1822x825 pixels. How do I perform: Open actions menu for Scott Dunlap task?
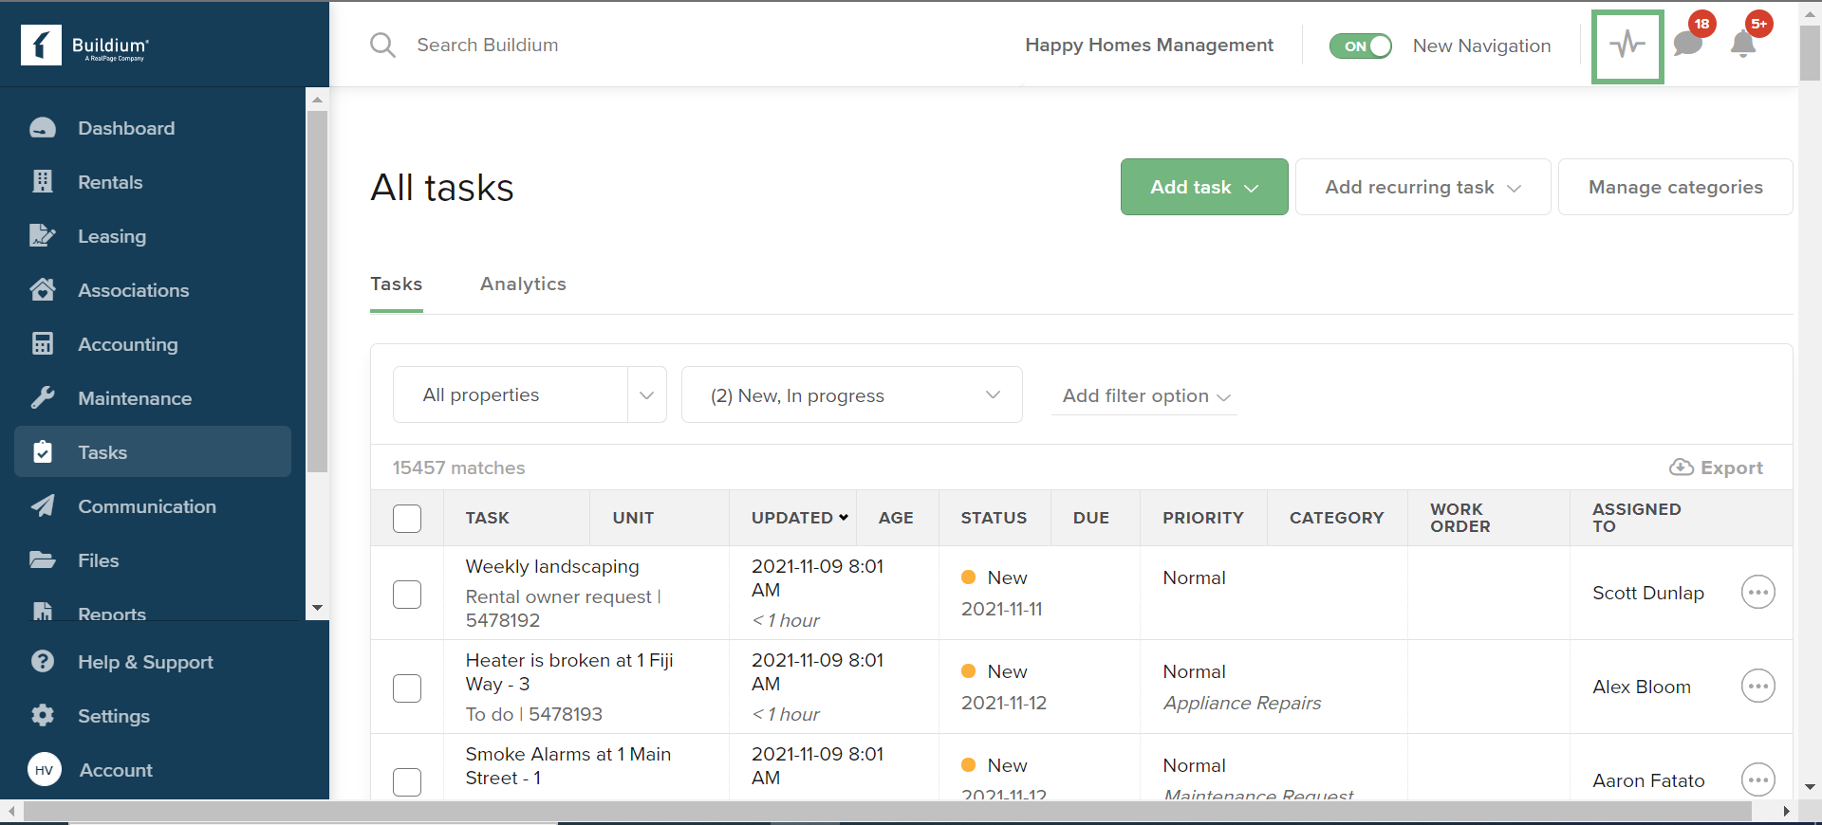[x=1758, y=593]
